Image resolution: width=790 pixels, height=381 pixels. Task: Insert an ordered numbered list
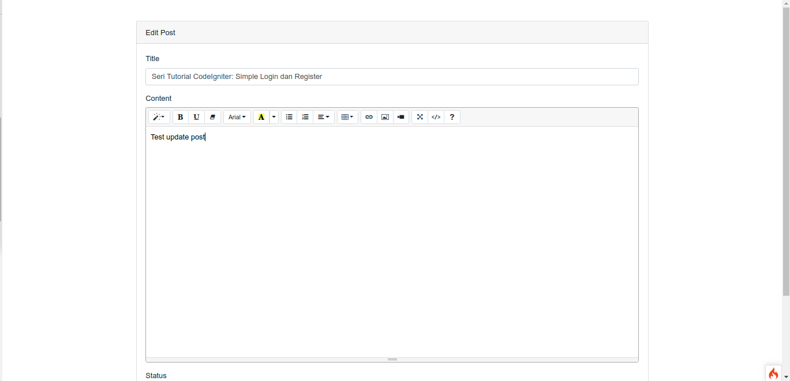coord(305,117)
